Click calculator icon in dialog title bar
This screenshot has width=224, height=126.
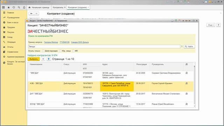tap(176, 21)
